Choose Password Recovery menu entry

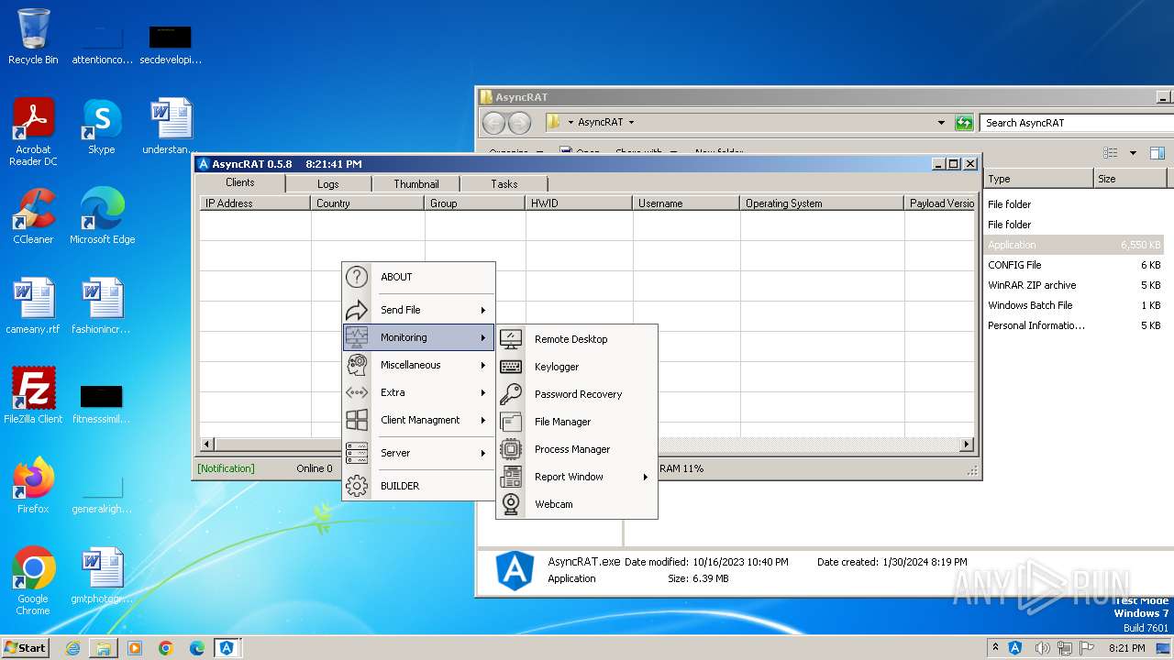(x=577, y=394)
